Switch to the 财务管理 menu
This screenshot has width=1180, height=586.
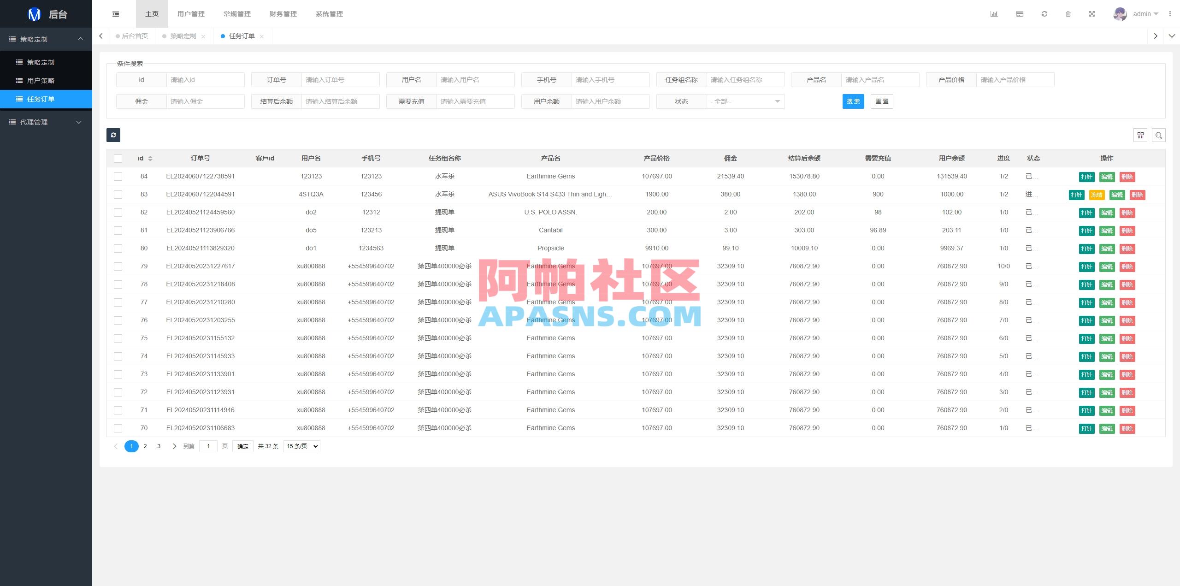point(283,14)
